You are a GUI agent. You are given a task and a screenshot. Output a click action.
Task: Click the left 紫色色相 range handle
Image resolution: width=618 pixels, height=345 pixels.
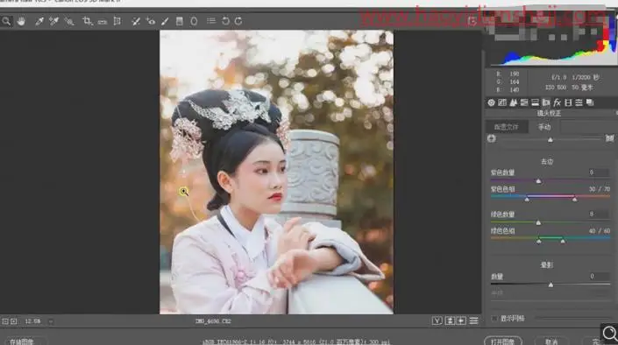point(527,200)
